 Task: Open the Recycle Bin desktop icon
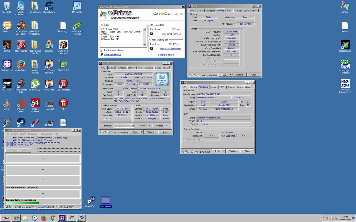(7, 7)
